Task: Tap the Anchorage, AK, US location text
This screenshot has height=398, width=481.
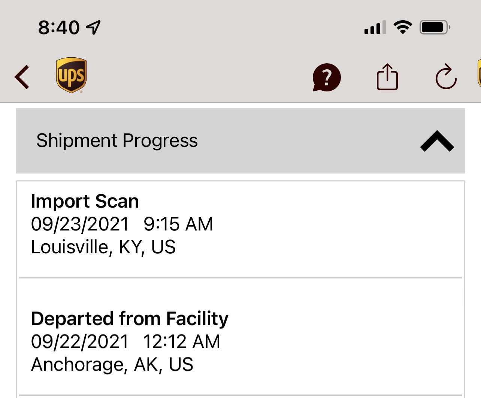Action: tap(112, 365)
